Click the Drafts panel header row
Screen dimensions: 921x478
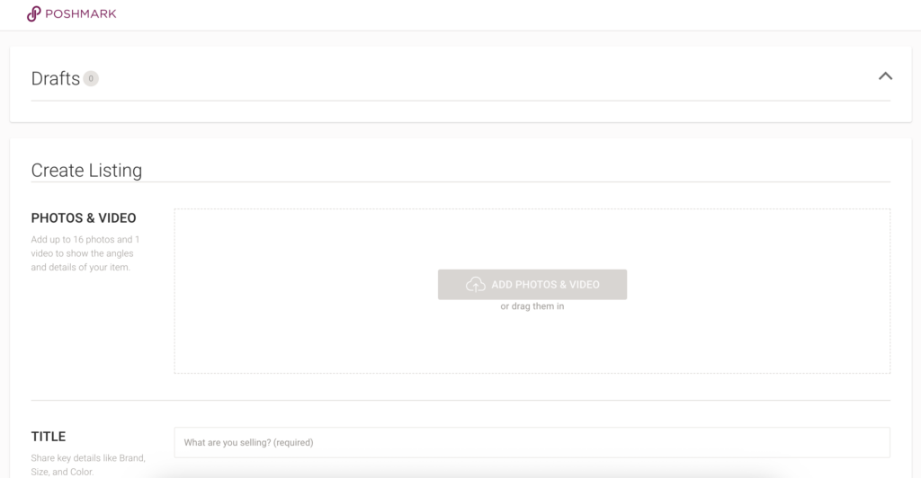click(460, 78)
